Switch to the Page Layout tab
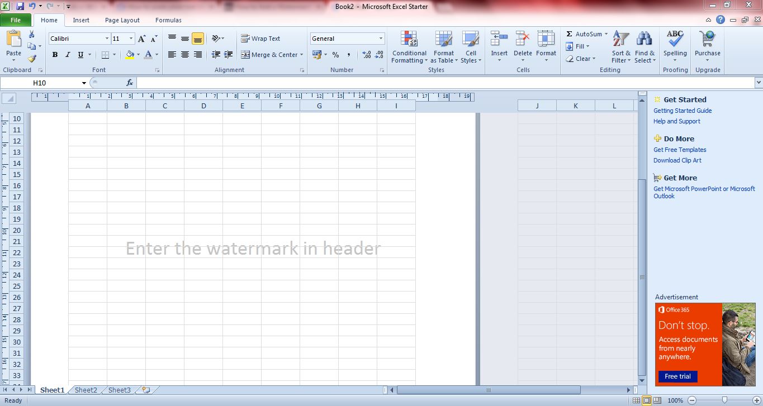The image size is (763, 406). click(122, 20)
